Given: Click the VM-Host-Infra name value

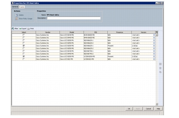Looking at the screenshot, I should [x=53, y=15].
